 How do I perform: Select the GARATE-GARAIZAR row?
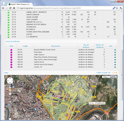[x=61, y=15]
